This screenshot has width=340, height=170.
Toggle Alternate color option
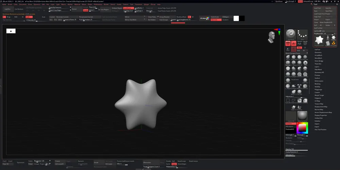point(216,20)
